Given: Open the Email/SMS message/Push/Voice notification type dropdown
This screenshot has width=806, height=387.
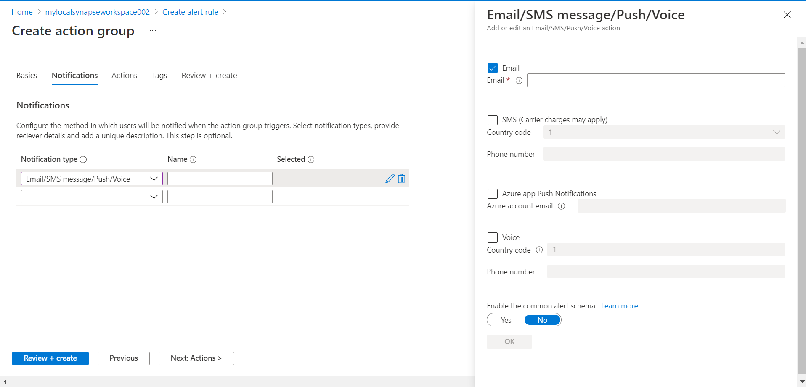Looking at the screenshot, I should tap(92, 179).
